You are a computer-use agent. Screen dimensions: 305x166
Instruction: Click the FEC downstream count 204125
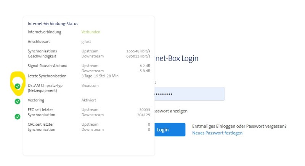[x=143, y=115]
